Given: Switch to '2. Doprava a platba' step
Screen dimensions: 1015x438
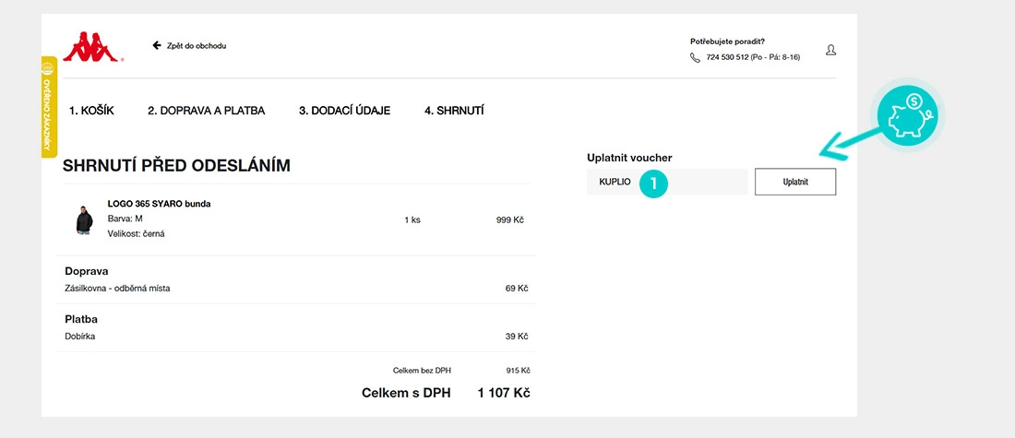Looking at the screenshot, I should (206, 111).
